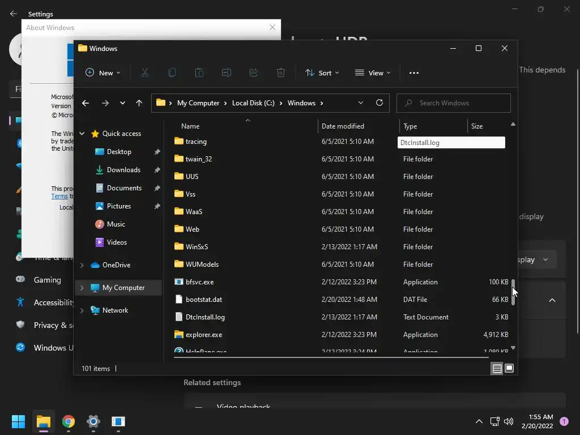Go back in Settings window
580x435 pixels.
[x=14, y=14]
